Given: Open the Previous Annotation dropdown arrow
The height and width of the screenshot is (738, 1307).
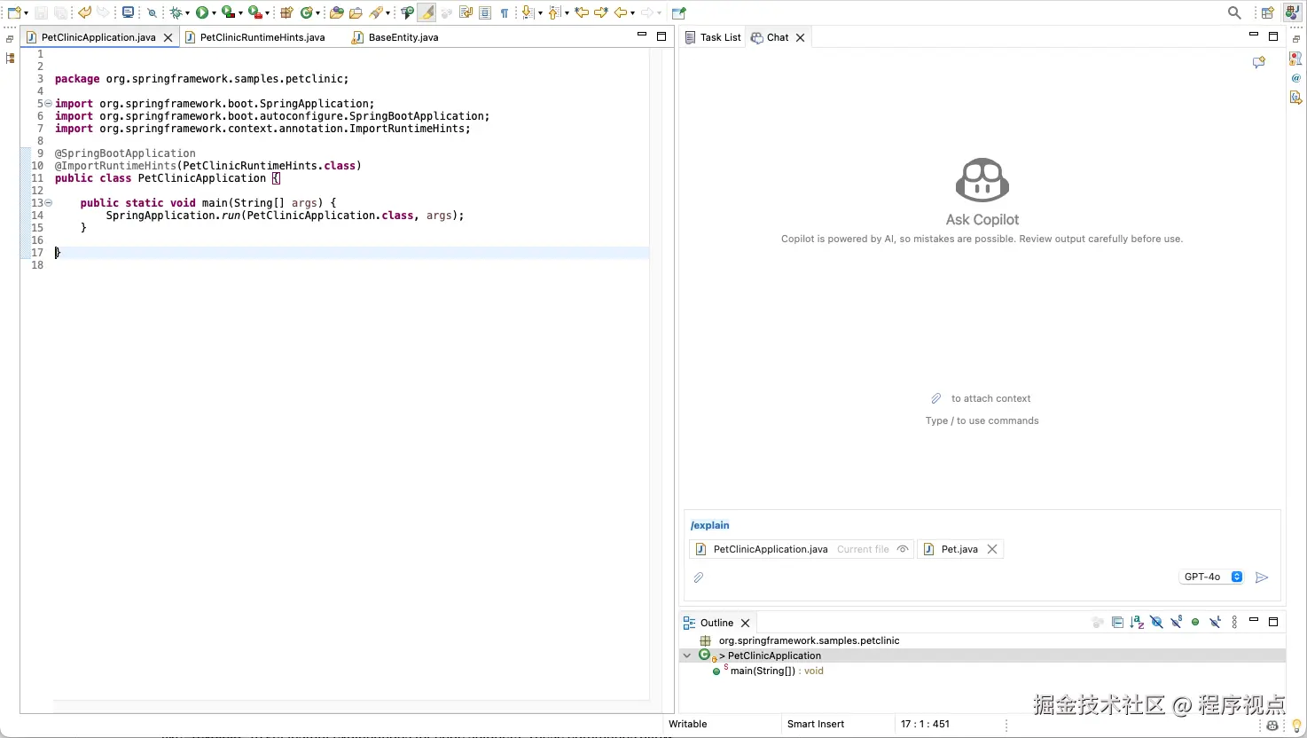Looking at the screenshot, I should click(x=567, y=13).
